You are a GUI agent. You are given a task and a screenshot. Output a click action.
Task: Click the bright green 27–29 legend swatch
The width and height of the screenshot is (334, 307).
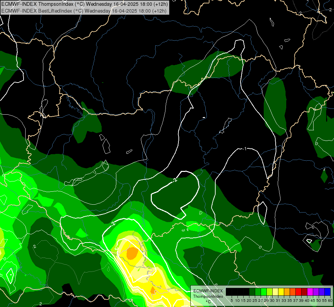(x=264, y=292)
